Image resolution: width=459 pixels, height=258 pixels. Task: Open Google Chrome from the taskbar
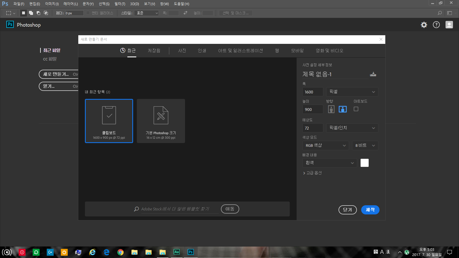[x=120, y=252]
